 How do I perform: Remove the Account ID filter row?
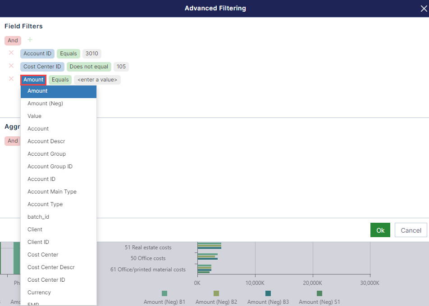[11, 53]
